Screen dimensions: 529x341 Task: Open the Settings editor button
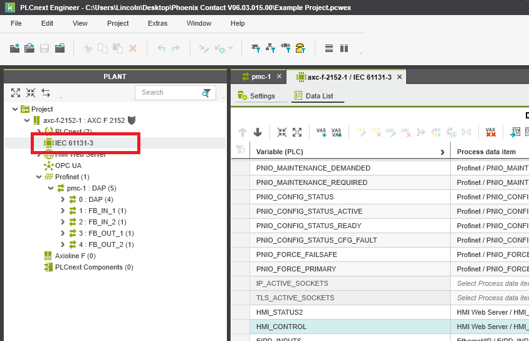click(x=257, y=96)
